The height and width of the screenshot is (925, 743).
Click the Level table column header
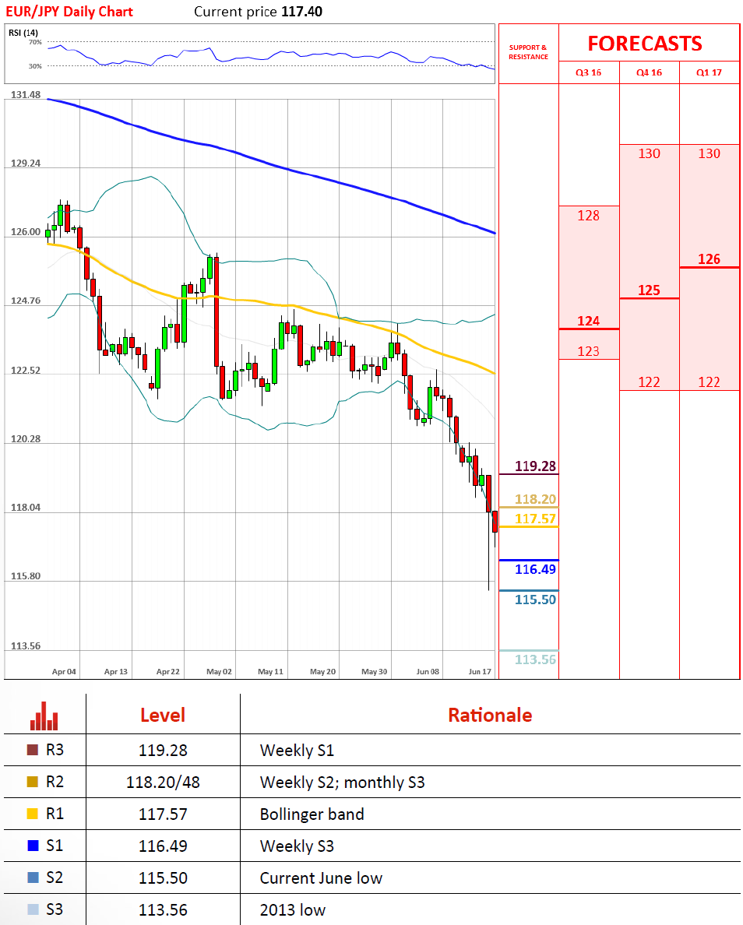point(162,715)
